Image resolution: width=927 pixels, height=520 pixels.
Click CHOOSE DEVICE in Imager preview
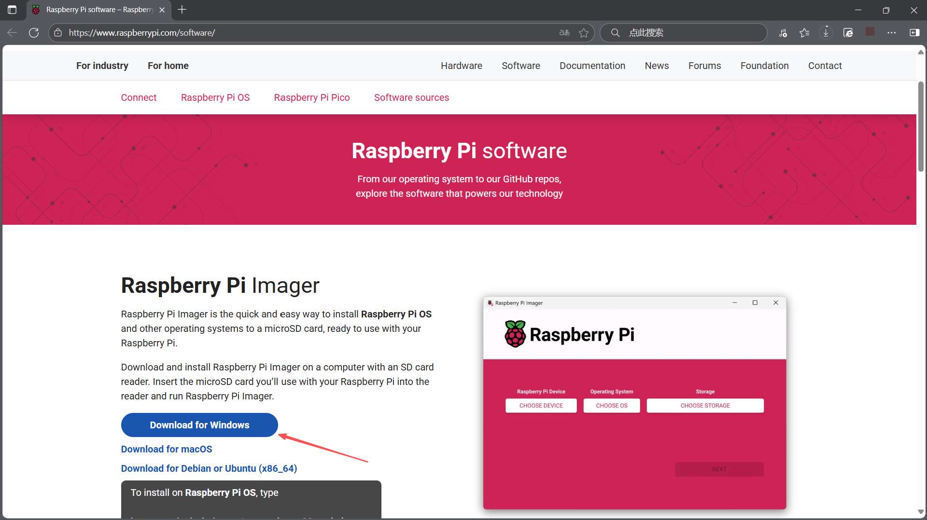(541, 406)
